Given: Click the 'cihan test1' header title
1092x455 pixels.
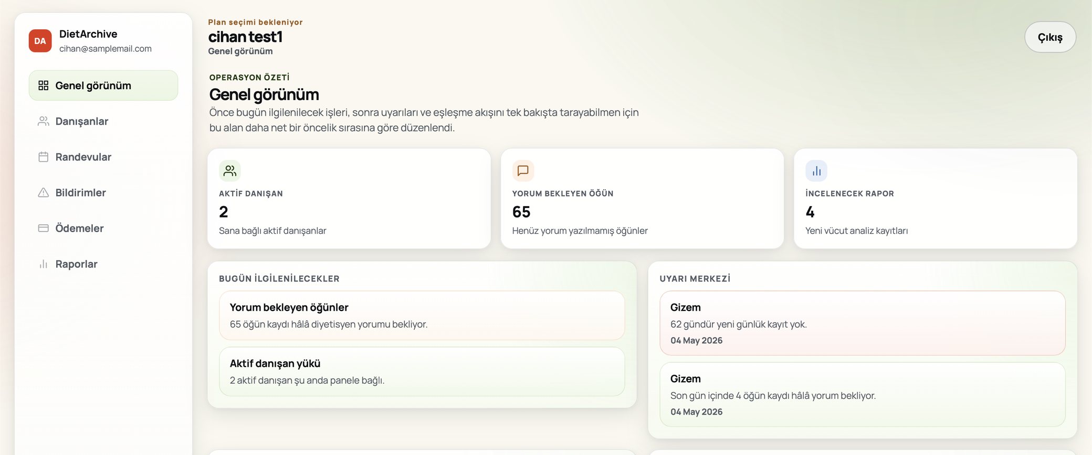Looking at the screenshot, I should point(245,37).
